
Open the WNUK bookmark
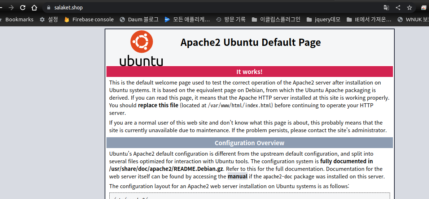[413, 20]
